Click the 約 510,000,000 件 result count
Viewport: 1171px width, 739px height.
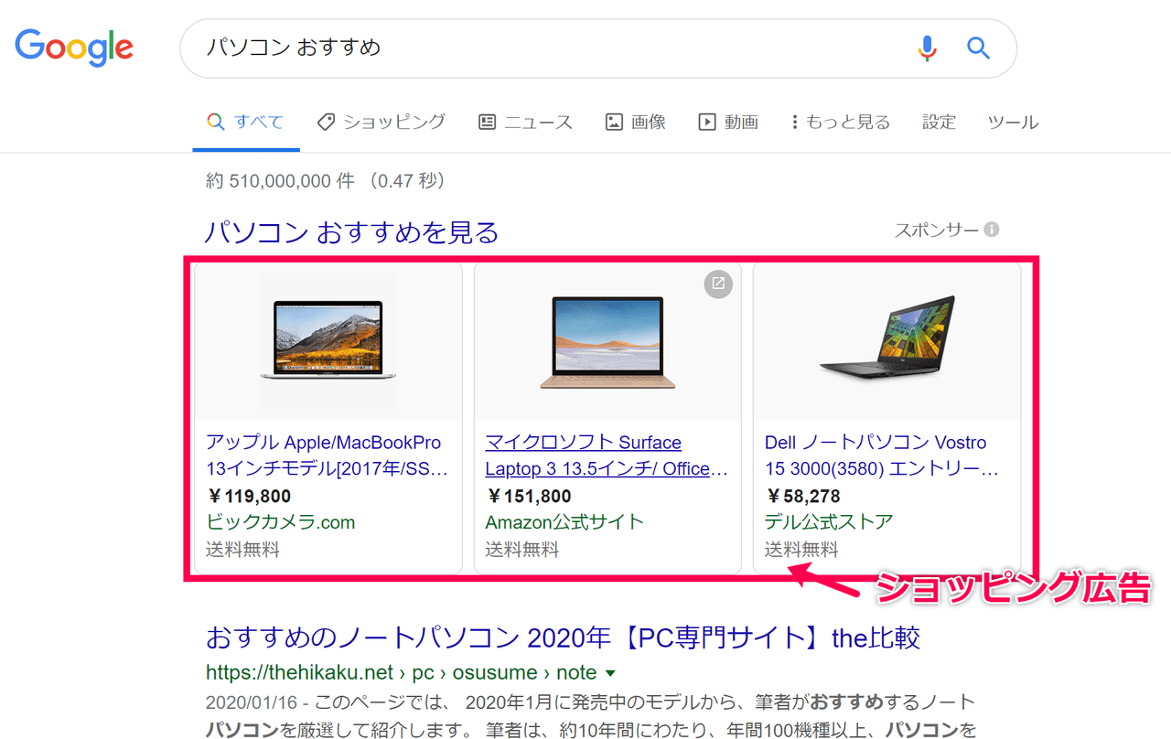280,181
